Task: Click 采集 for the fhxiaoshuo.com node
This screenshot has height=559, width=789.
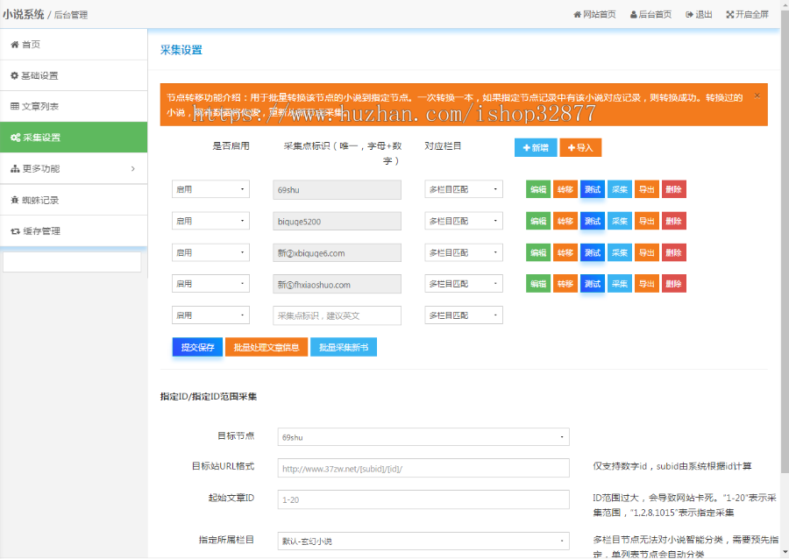Action: pos(620,284)
